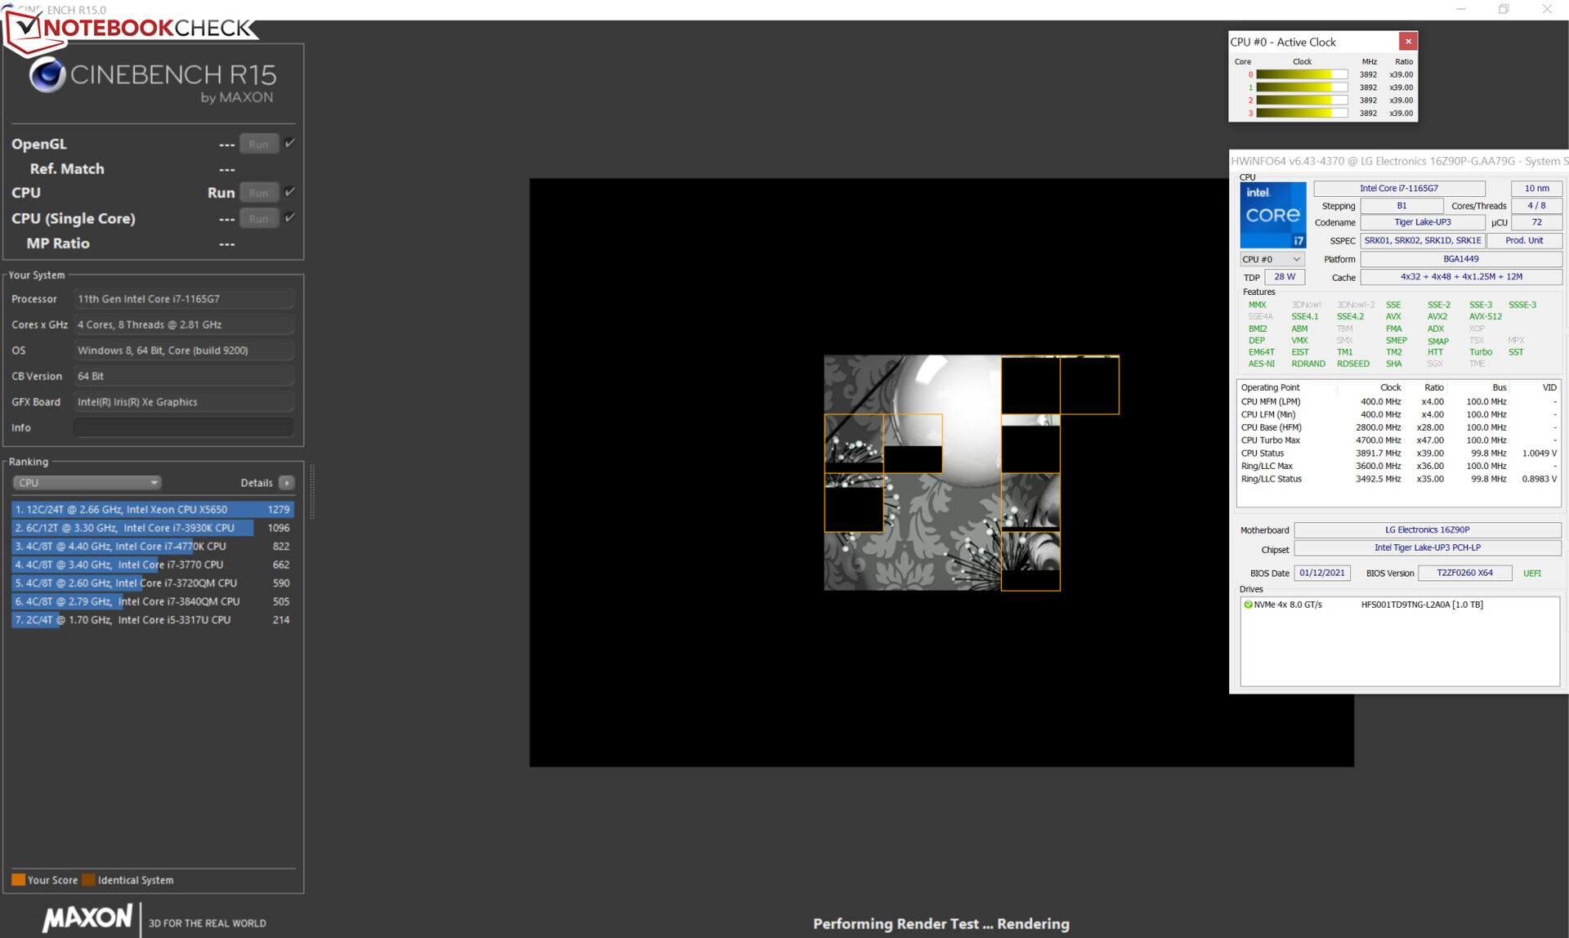Toggle the CPU test checkbox
1569x938 pixels.
tap(290, 192)
